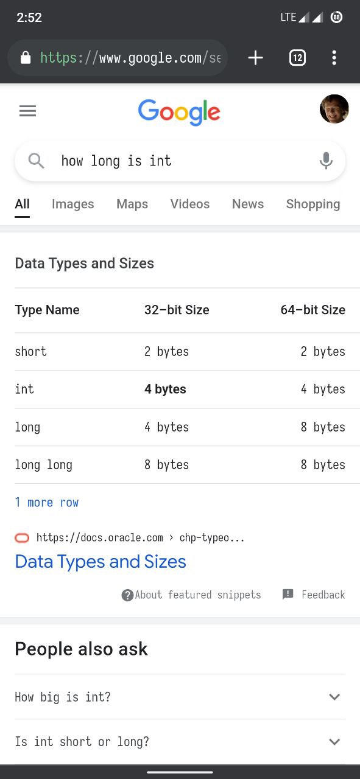
Task: Open the hamburger menu beside Google logo
Action: click(27, 111)
